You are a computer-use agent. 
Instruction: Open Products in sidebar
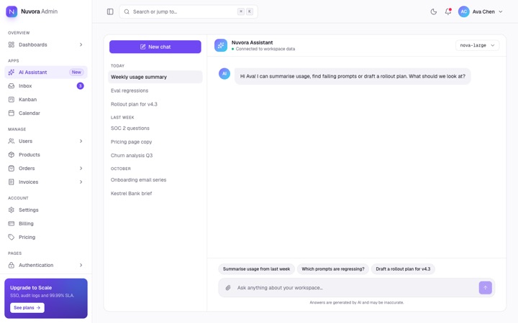tap(46, 154)
